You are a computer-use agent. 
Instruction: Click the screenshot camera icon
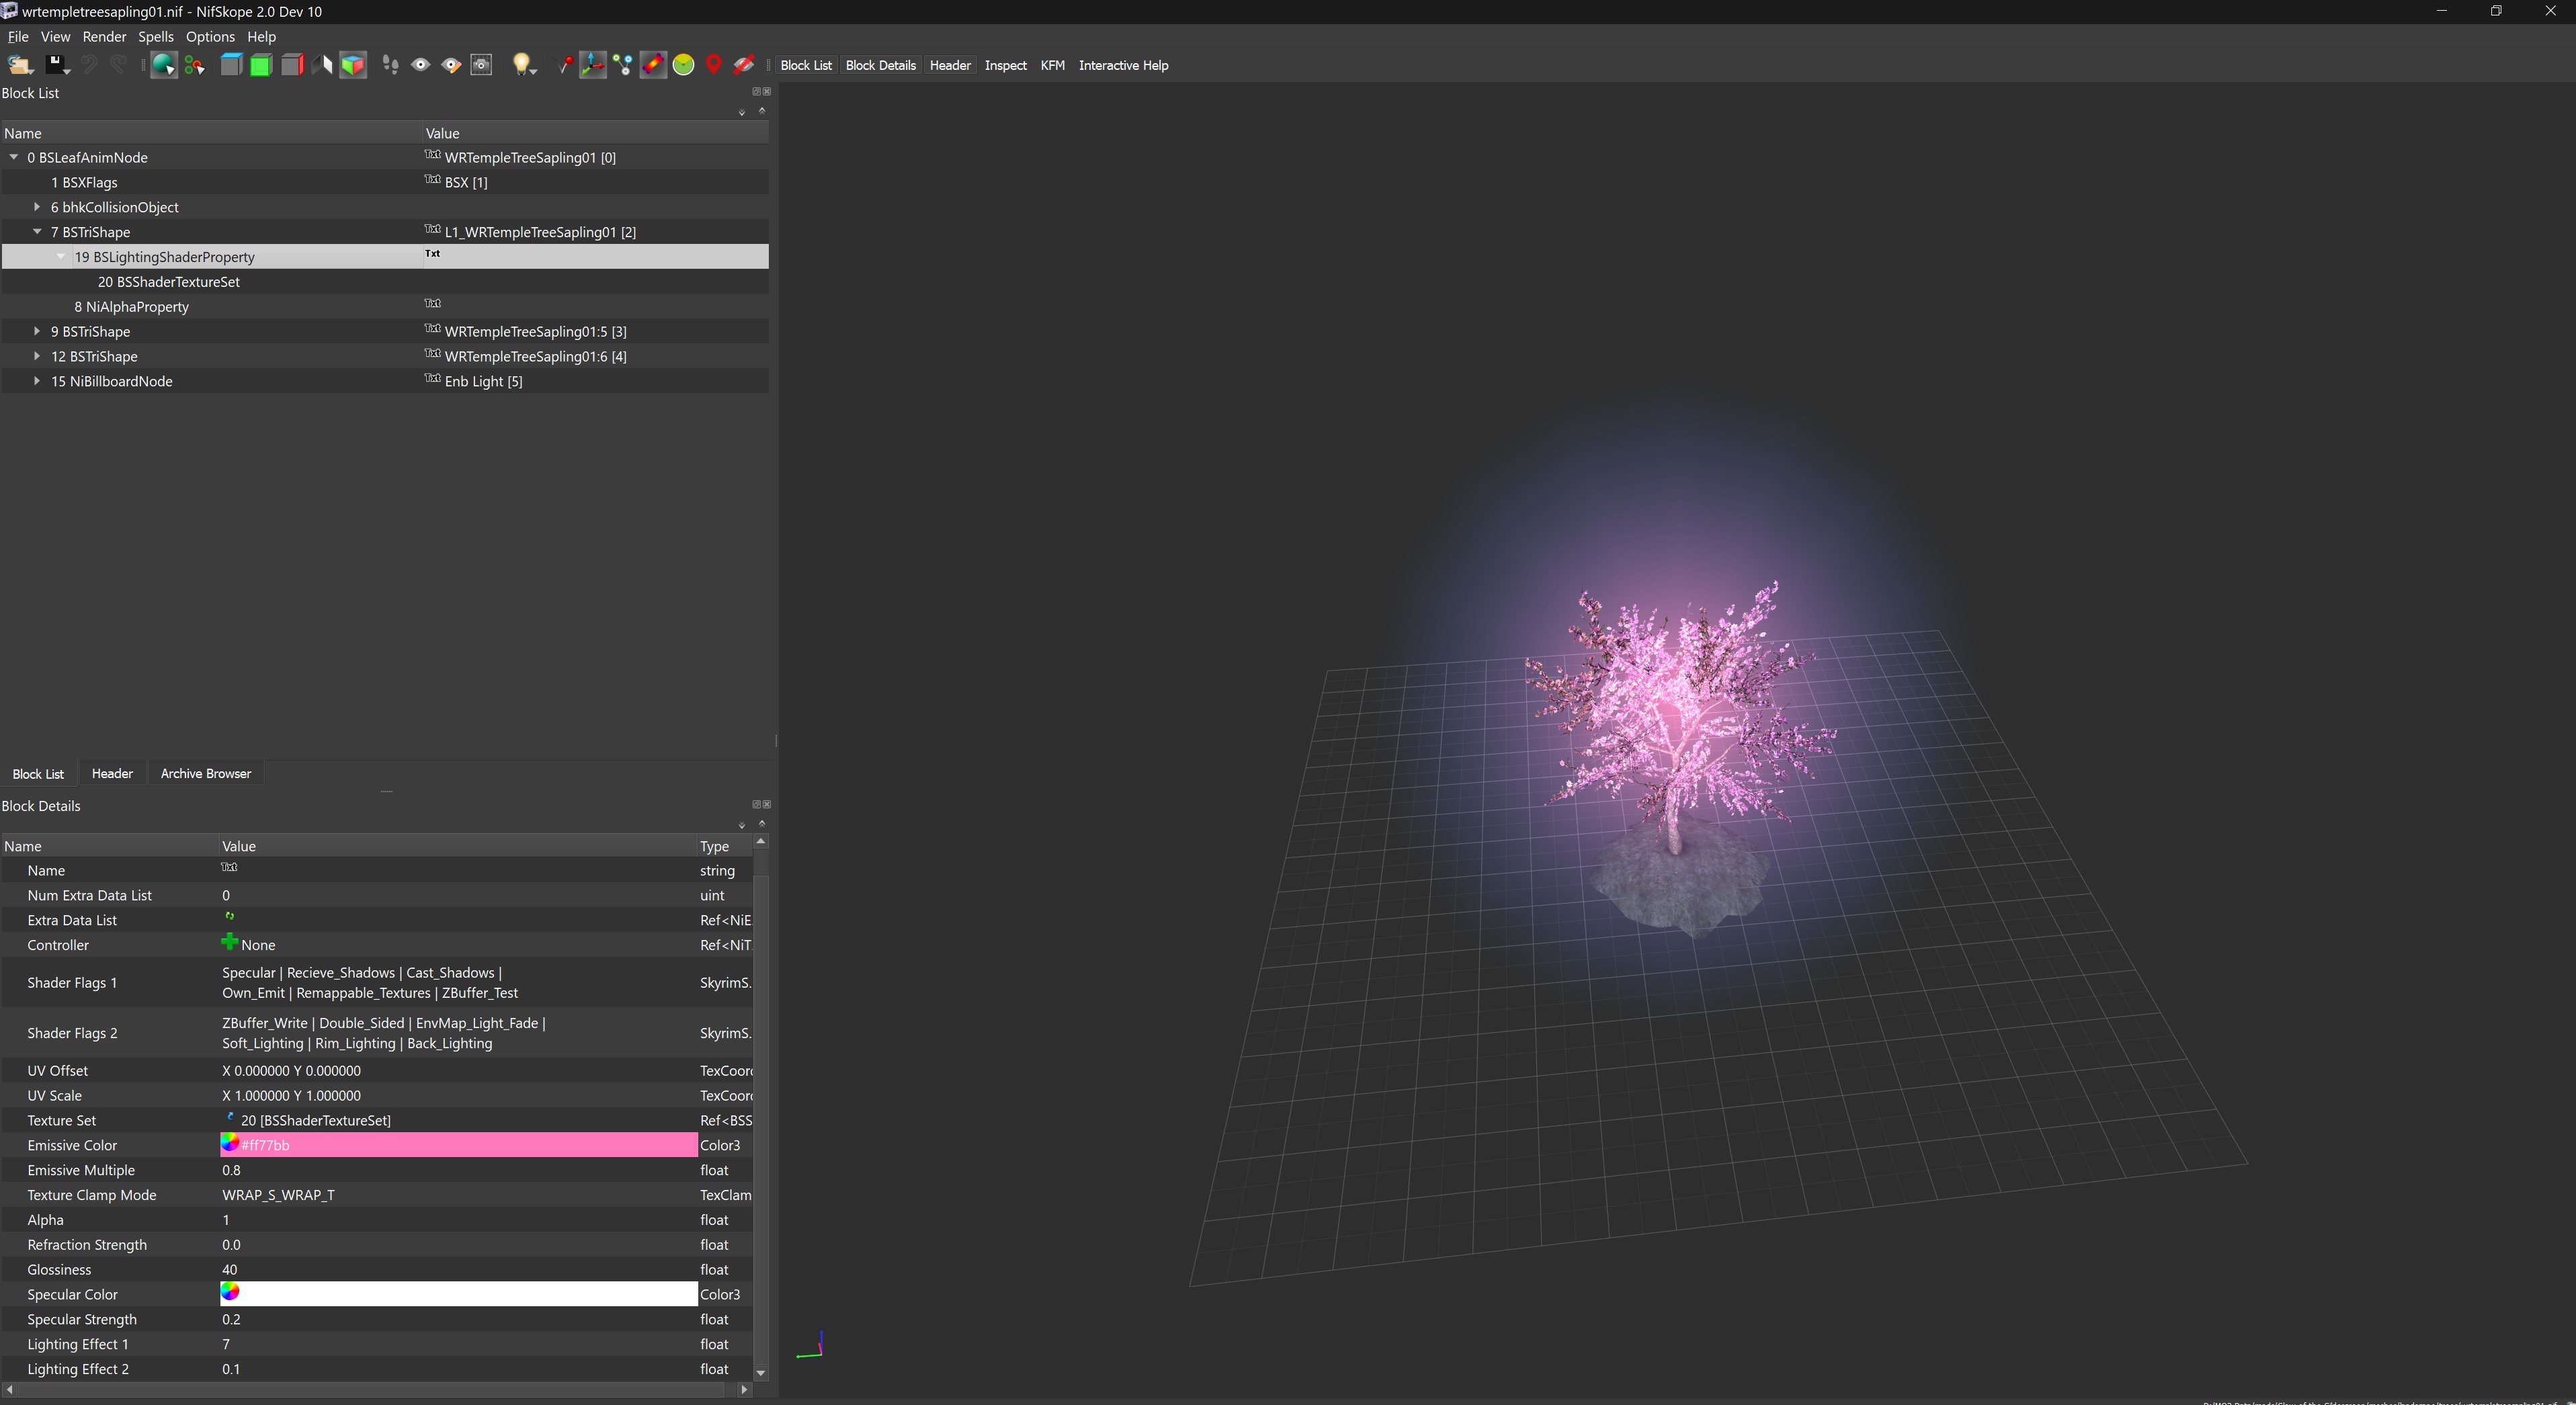coord(482,65)
